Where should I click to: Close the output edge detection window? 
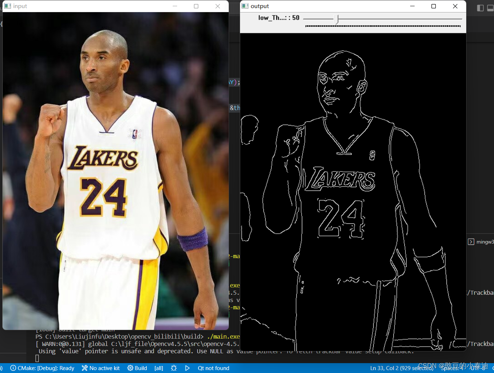click(x=455, y=6)
